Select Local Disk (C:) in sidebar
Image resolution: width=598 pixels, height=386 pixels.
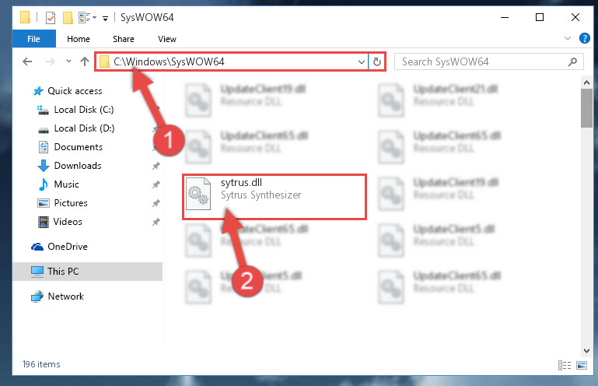click(84, 110)
